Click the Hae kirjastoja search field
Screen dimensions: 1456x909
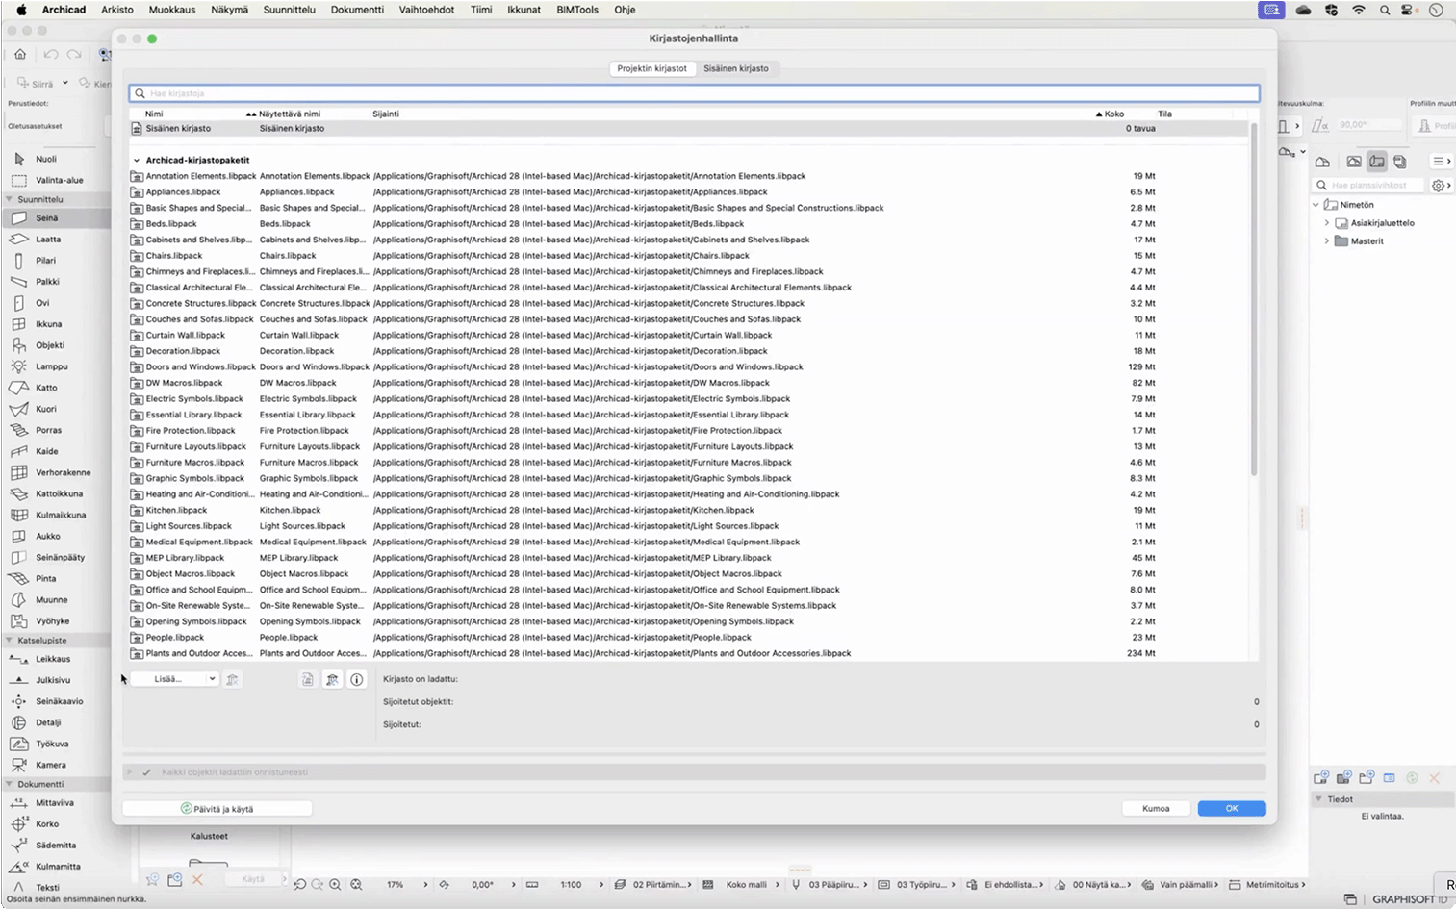coord(695,93)
